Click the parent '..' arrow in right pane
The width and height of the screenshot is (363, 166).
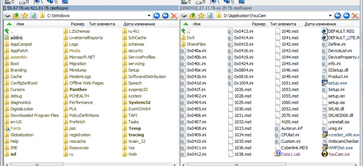[183, 31]
